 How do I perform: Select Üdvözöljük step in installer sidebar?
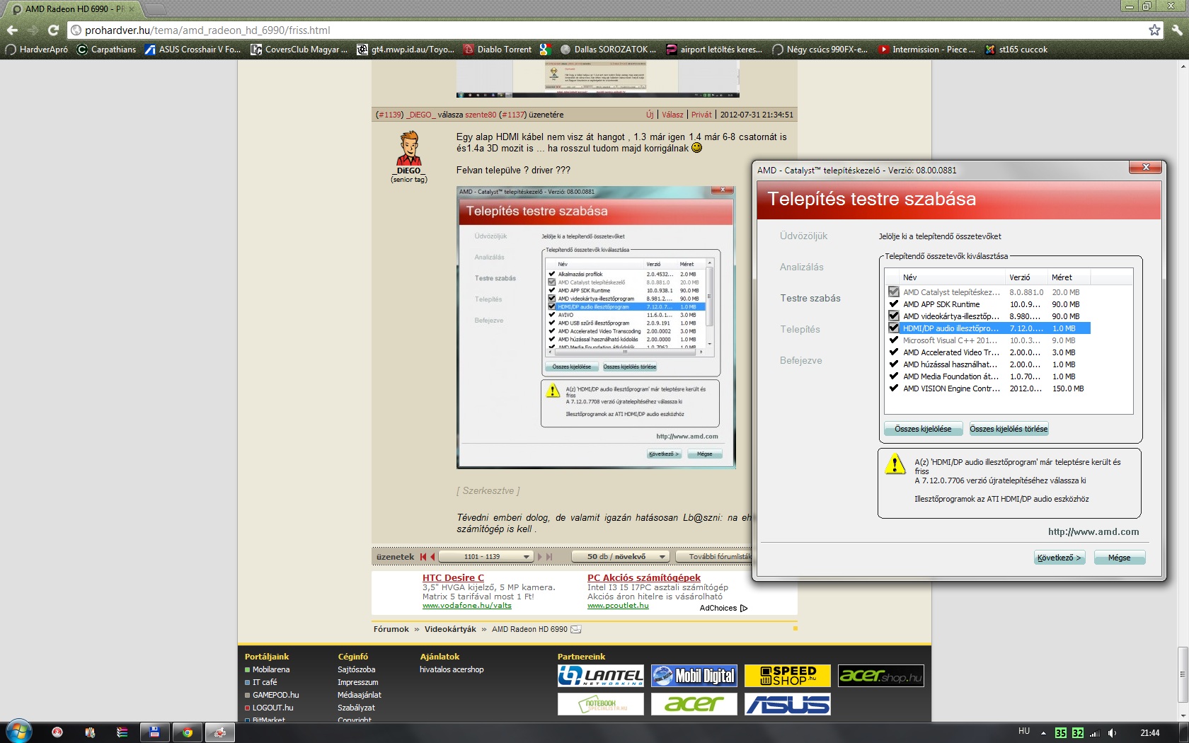pos(803,236)
